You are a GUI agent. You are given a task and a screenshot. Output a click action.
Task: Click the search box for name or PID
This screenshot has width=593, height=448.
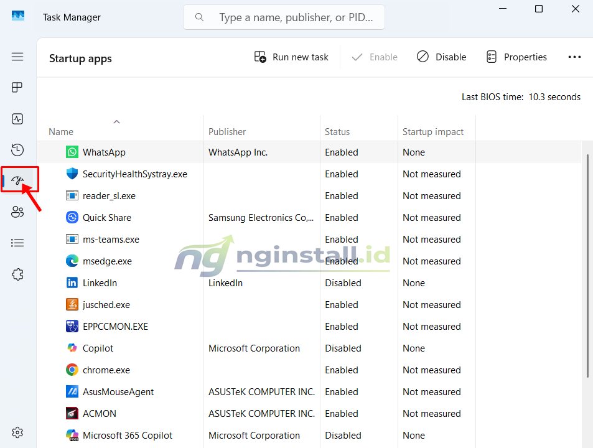[284, 17]
